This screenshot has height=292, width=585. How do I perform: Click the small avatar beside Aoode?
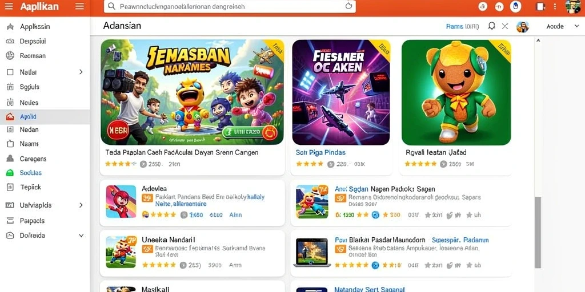[x=523, y=26]
